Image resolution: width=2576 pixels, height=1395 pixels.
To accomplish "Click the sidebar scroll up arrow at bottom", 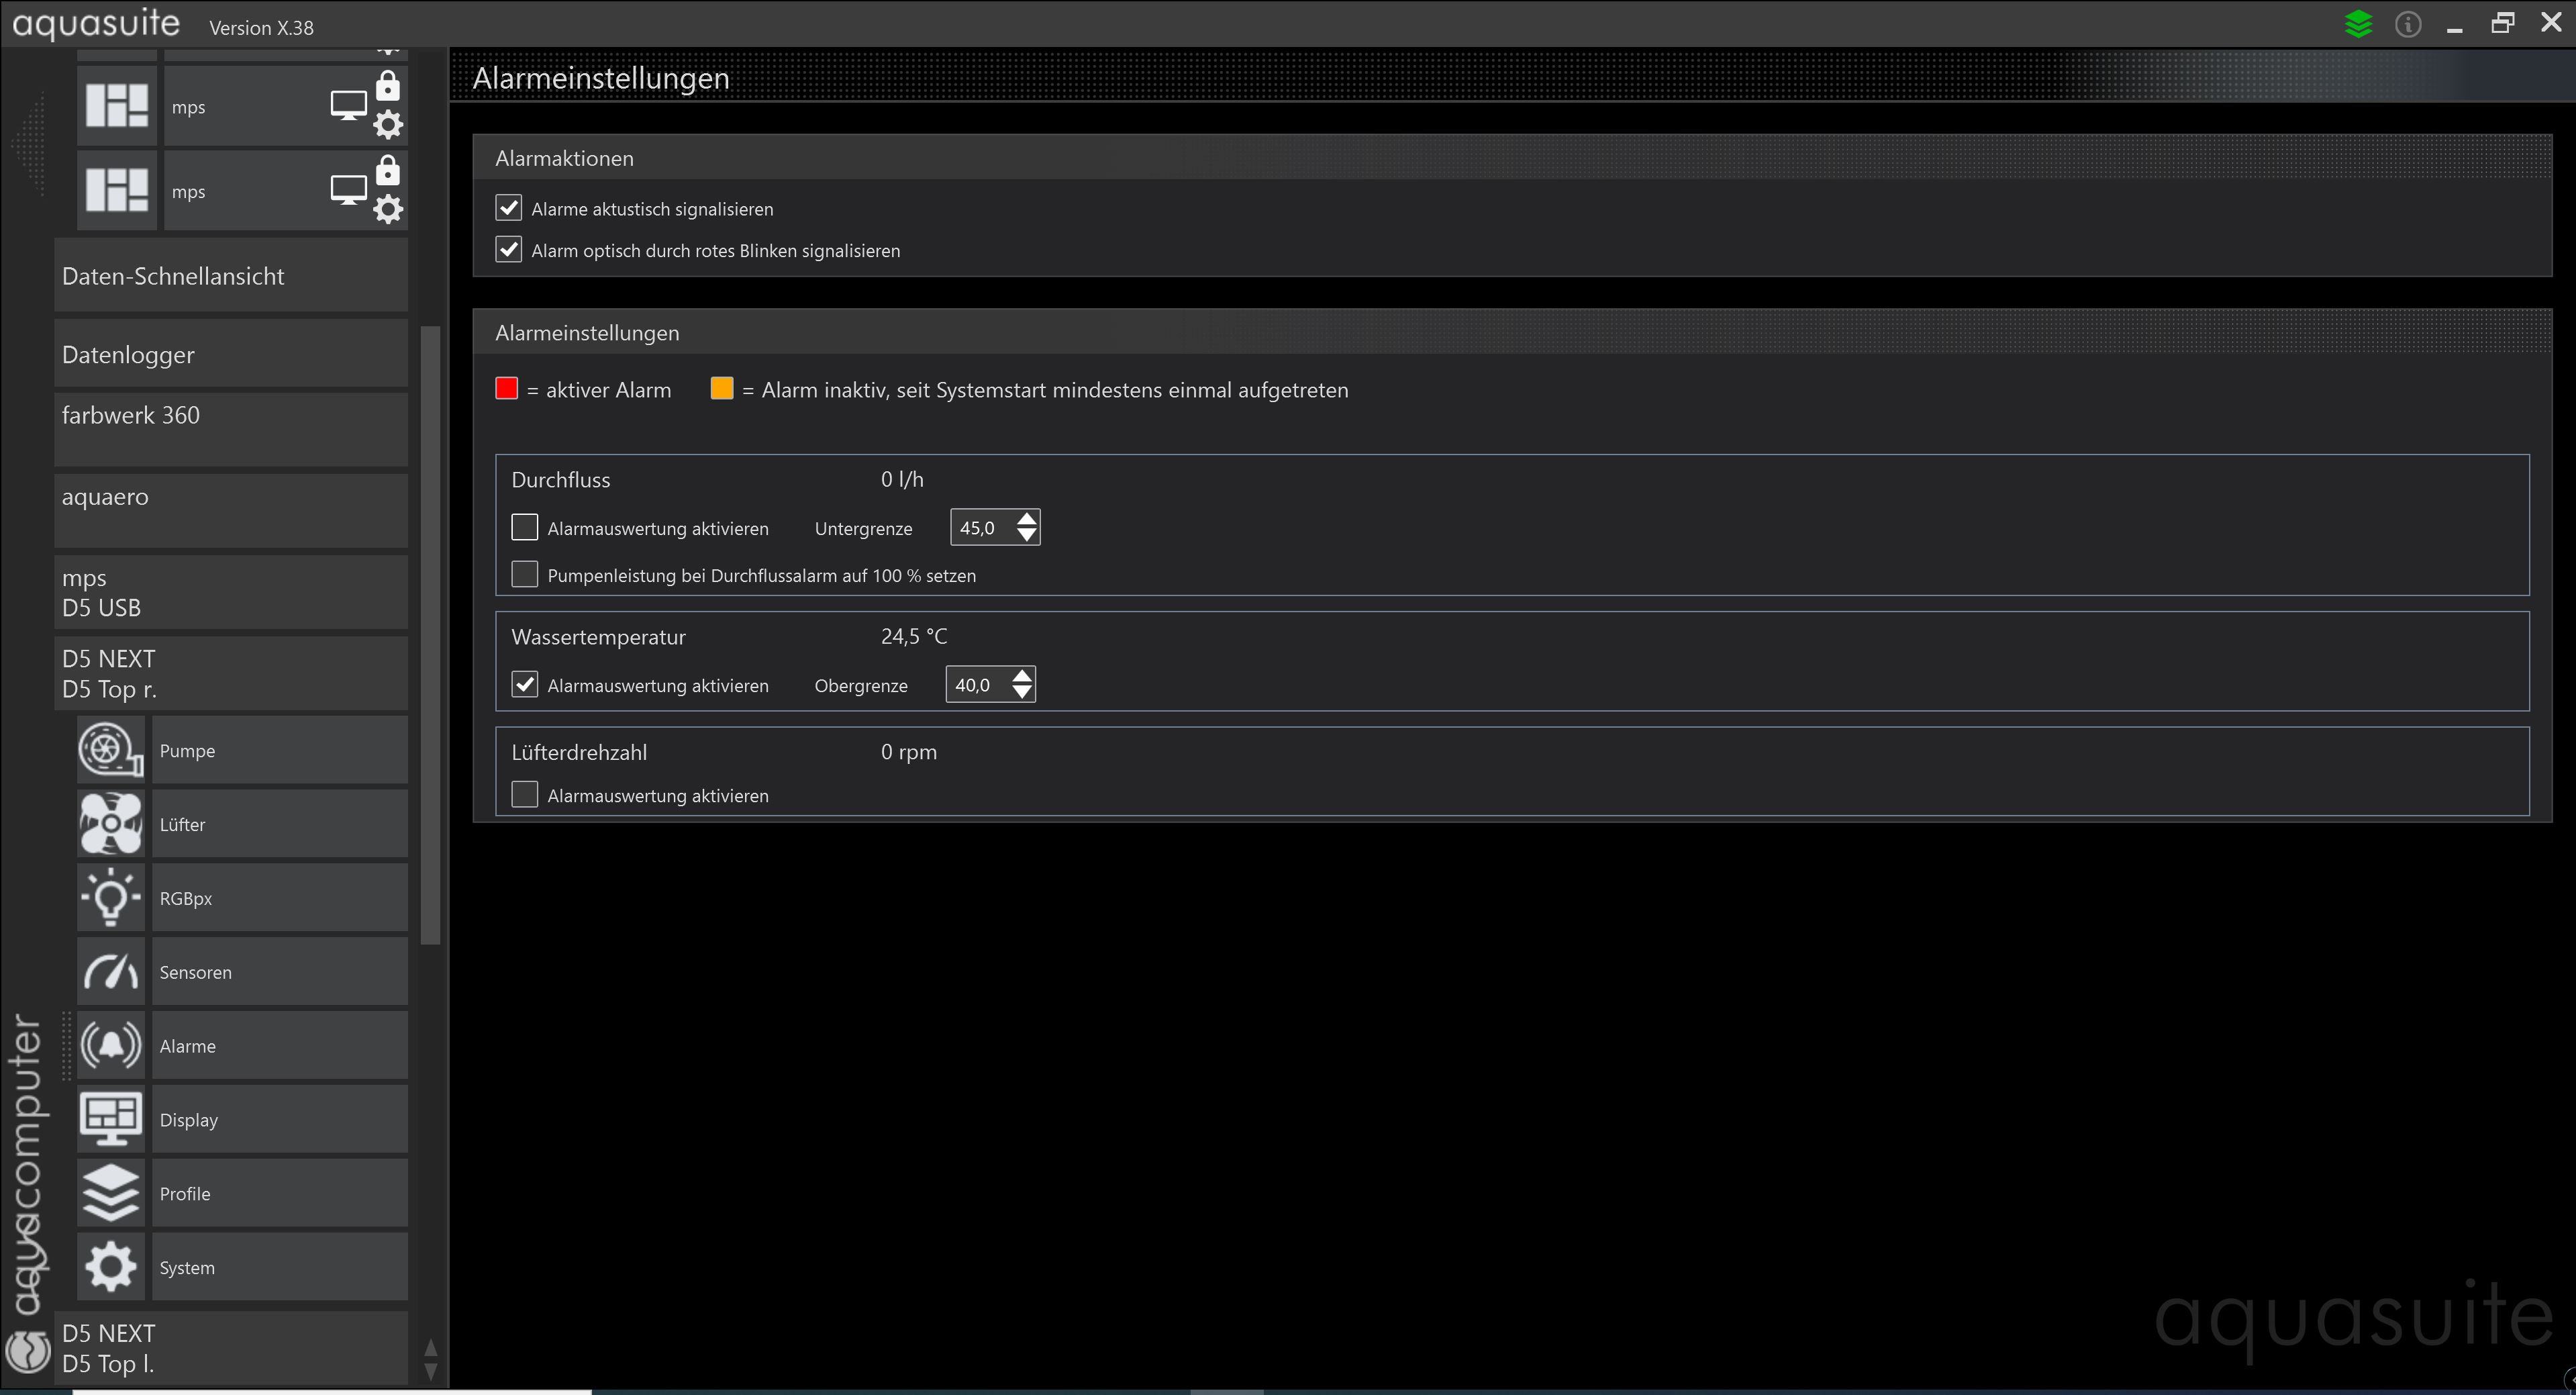I will click(x=431, y=1347).
